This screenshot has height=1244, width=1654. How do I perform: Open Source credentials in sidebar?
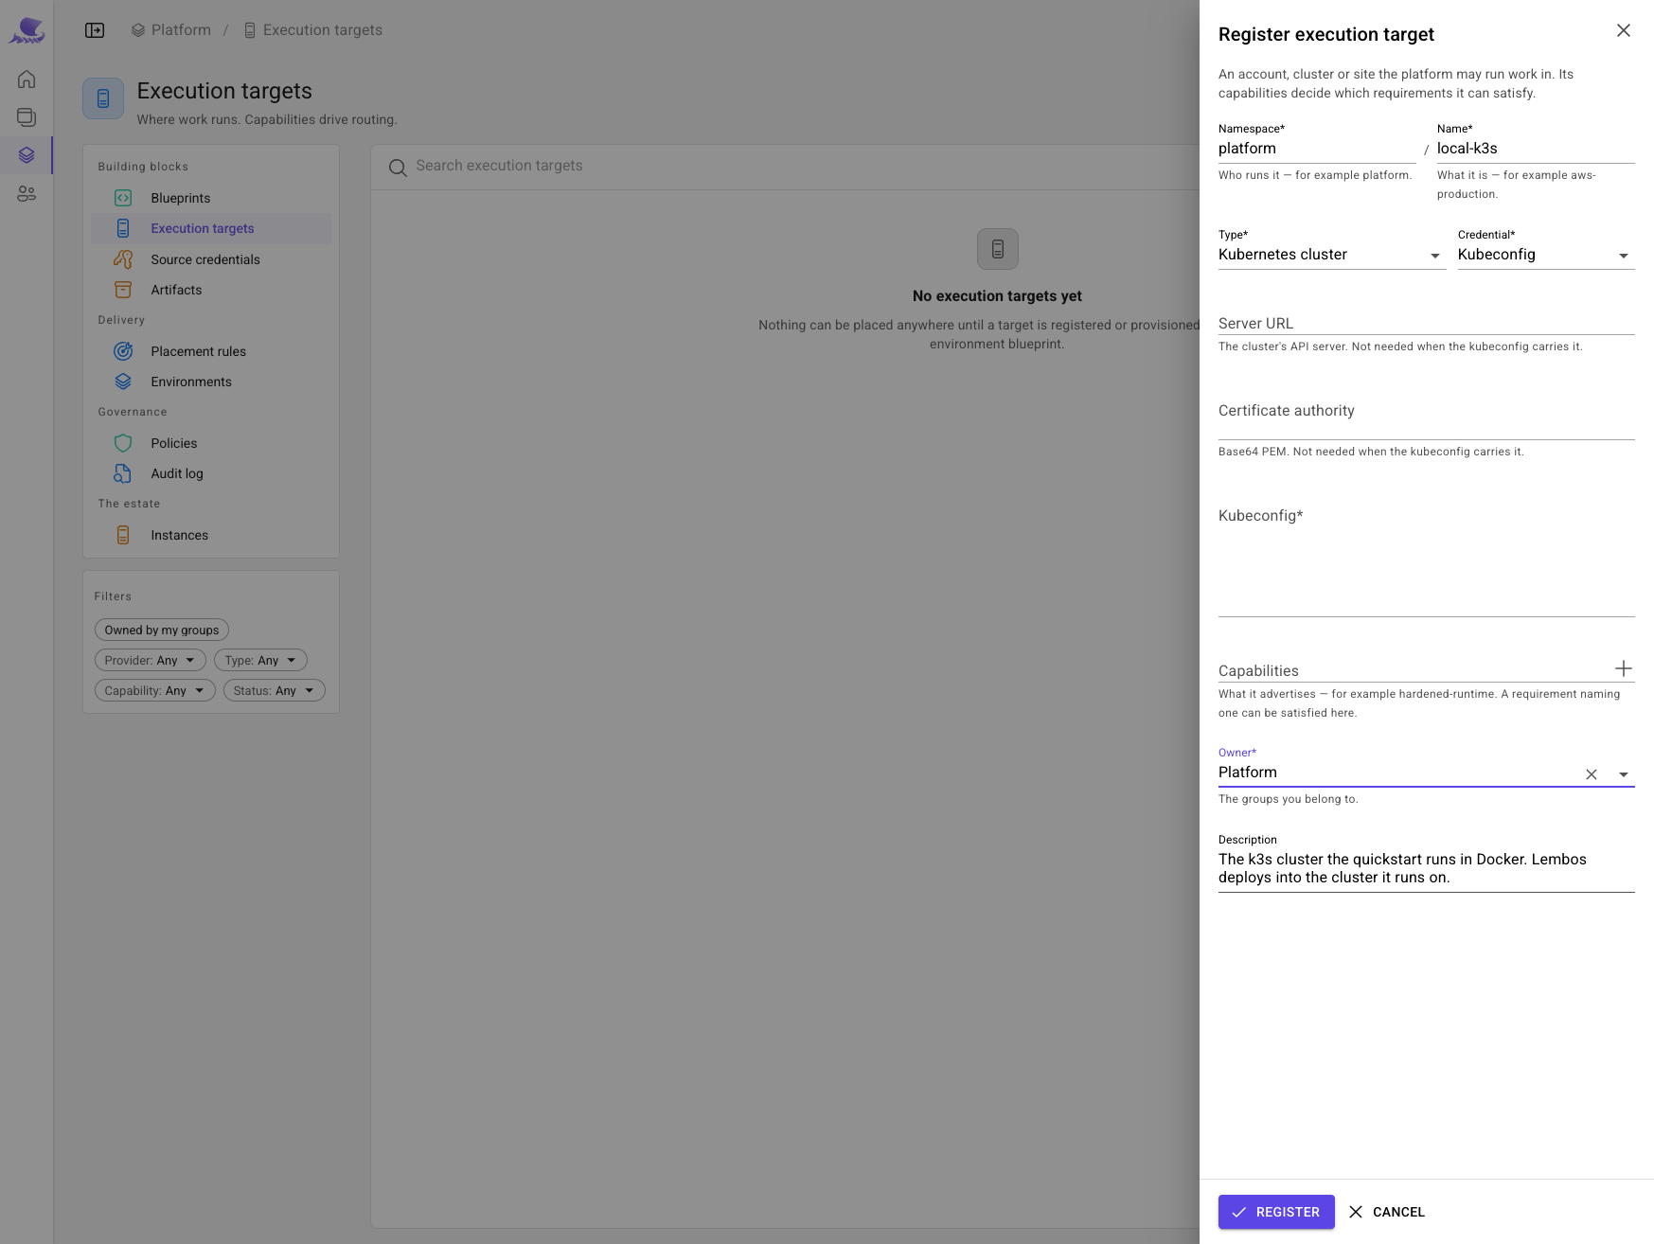click(x=211, y=259)
